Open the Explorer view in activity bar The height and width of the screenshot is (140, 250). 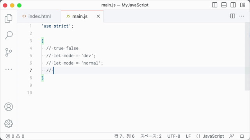click(x=9, y=18)
